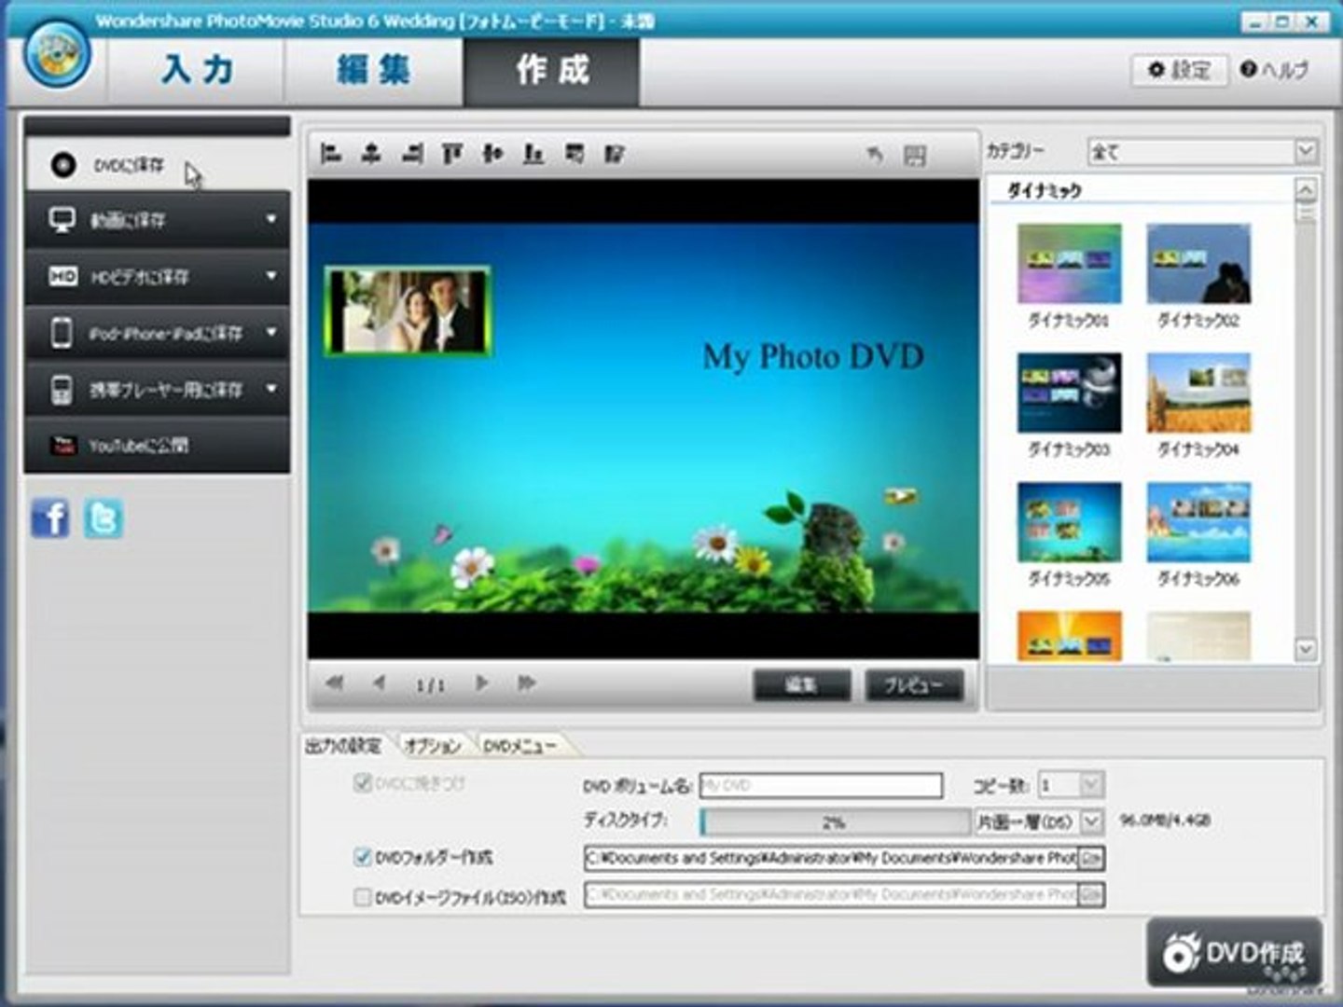Browse for the ISO image output path

click(x=1090, y=895)
